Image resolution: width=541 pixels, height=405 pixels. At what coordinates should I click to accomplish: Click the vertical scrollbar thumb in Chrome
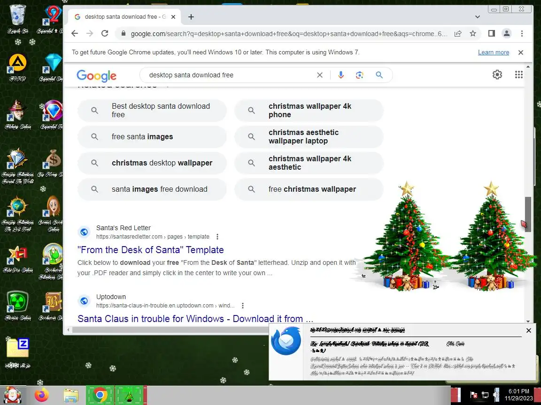528,214
